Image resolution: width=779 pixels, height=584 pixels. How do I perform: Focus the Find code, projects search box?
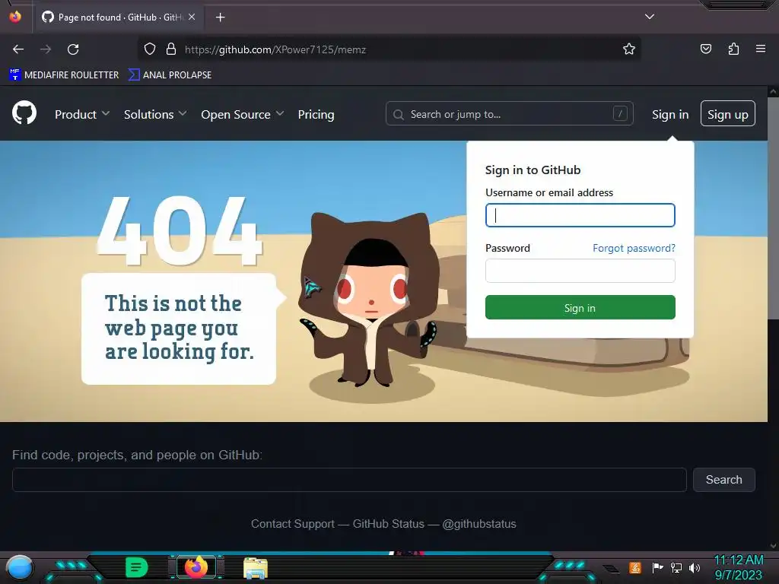pyautogui.click(x=349, y=480)
